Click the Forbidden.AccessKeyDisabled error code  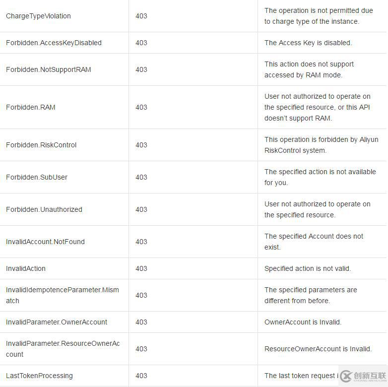point(54,43)
